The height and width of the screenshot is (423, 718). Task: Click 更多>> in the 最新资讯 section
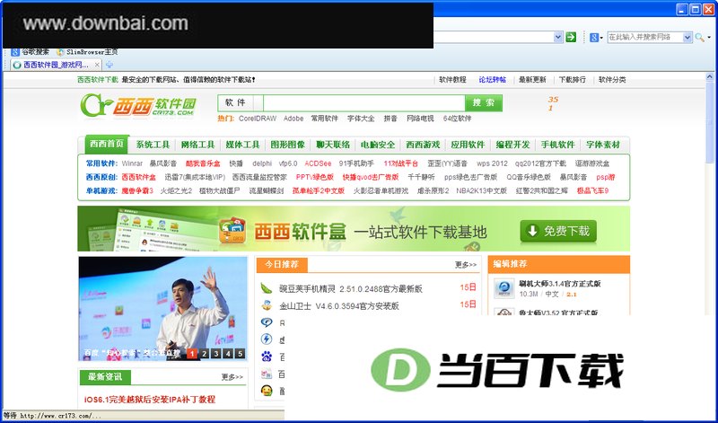click(x=232, y=377)
